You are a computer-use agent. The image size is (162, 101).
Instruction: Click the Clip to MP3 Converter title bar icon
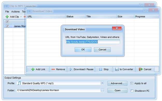(6, 6)
